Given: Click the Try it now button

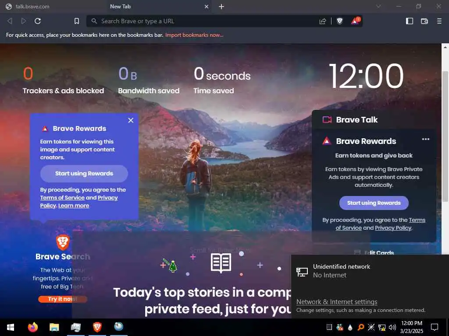Looking at the screenshot, I should pos(63,299).
